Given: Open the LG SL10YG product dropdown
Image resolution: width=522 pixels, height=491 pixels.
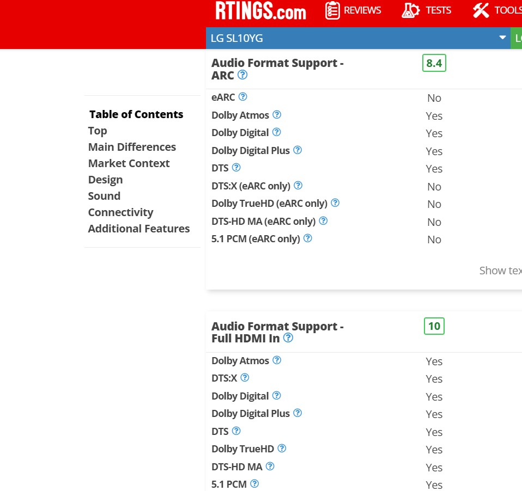Looking at the screenshot, I should pos(358,38).
